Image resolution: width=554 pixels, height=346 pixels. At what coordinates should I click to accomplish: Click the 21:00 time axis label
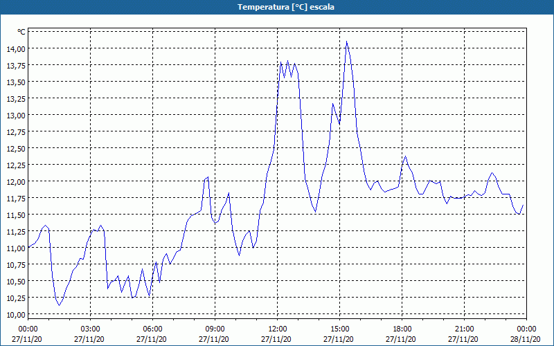(x=464, y=329)
